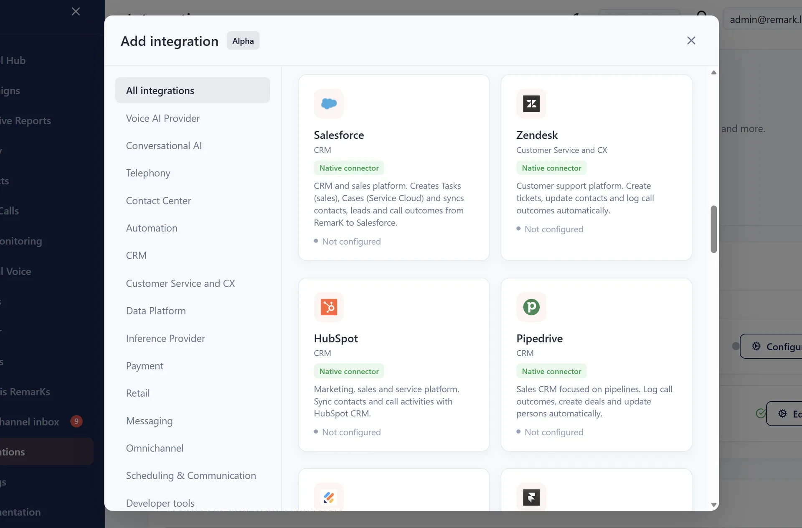This screenshot has height=528, width=802.
Task: Click the Configure button behind the dialog
Action: (x=771, y=346)
